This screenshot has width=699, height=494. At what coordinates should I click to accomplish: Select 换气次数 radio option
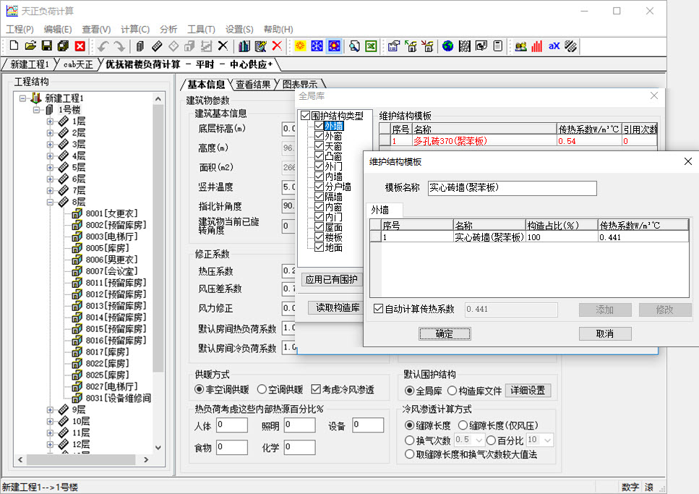pos(409,440)
